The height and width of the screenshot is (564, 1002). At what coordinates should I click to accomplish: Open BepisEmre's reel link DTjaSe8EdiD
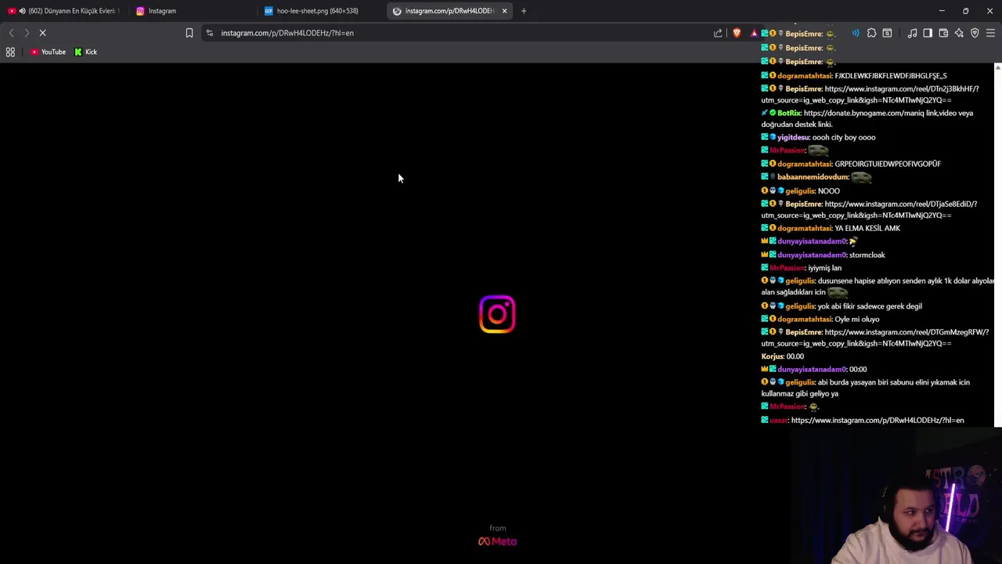click(869, 209)
